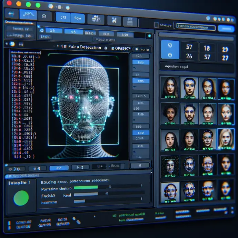The height and width of the screenshot is (238, 238).
Task: Click the 306 field in side column
Action: coord(141,56)
